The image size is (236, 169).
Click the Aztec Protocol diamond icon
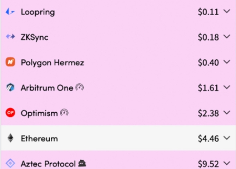(10, 163)
